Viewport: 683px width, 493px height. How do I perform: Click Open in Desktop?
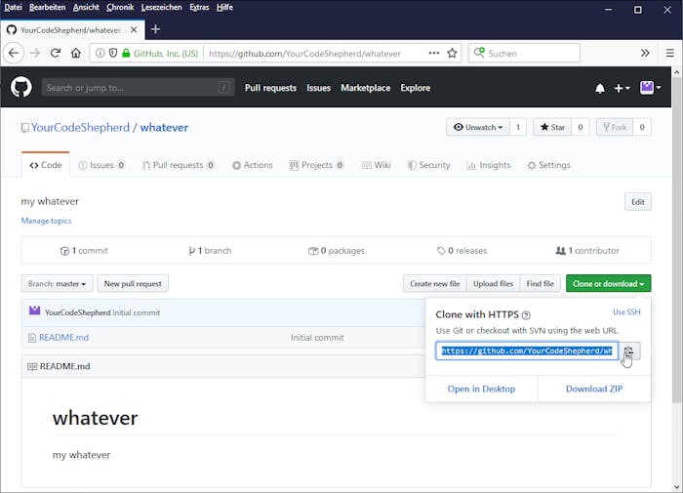click(481, 389)
